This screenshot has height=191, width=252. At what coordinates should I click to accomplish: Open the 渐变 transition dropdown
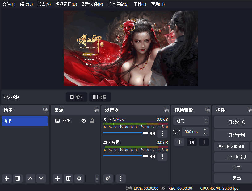click(191, 121)
